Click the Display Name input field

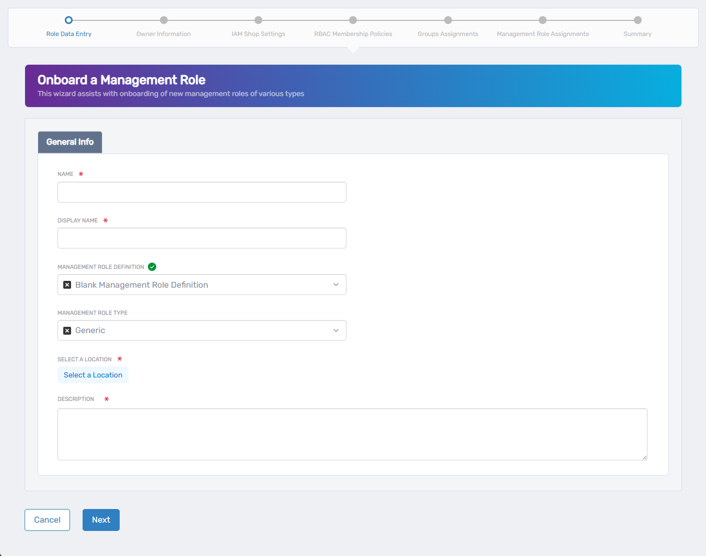[202, 238]
